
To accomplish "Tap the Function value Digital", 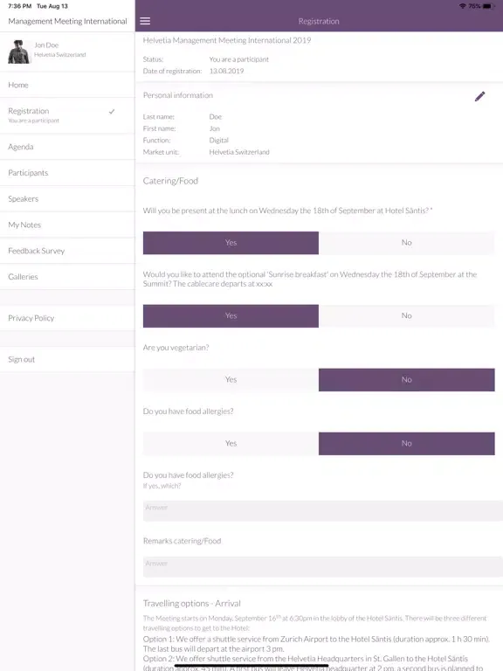I will [218, 141].
